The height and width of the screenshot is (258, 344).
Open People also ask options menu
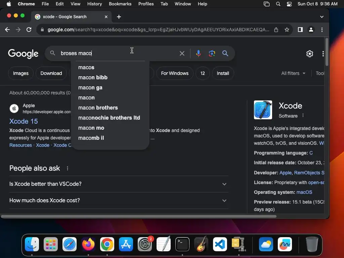(67, 168)
